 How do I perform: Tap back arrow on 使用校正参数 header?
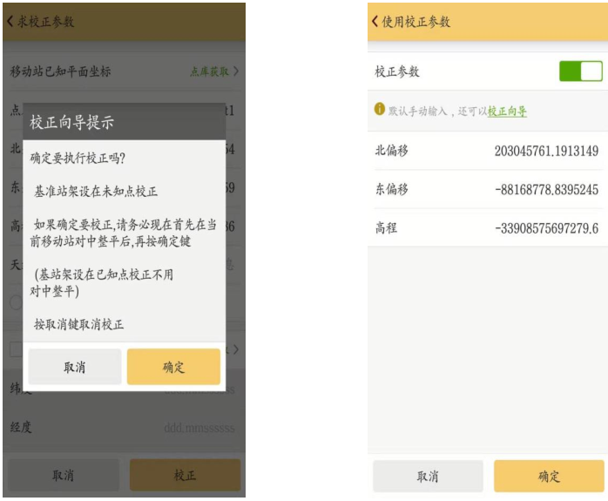[x=375, y=21]
